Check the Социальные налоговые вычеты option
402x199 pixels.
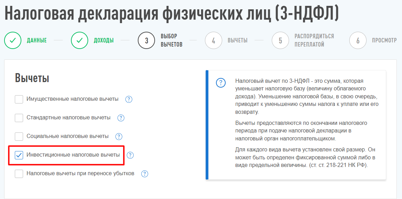click(x=19, y=137)
